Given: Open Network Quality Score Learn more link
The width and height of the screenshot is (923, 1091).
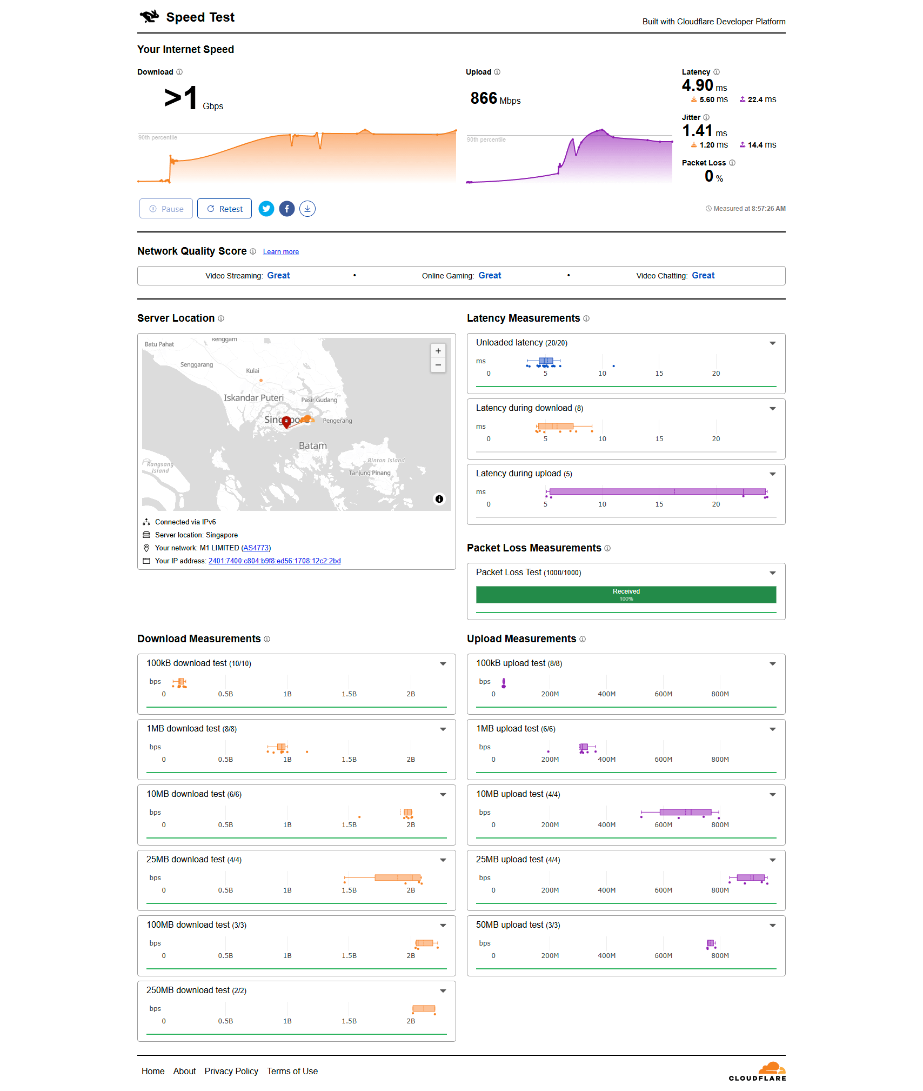Looking at the screenshot, I should (280, 252).
